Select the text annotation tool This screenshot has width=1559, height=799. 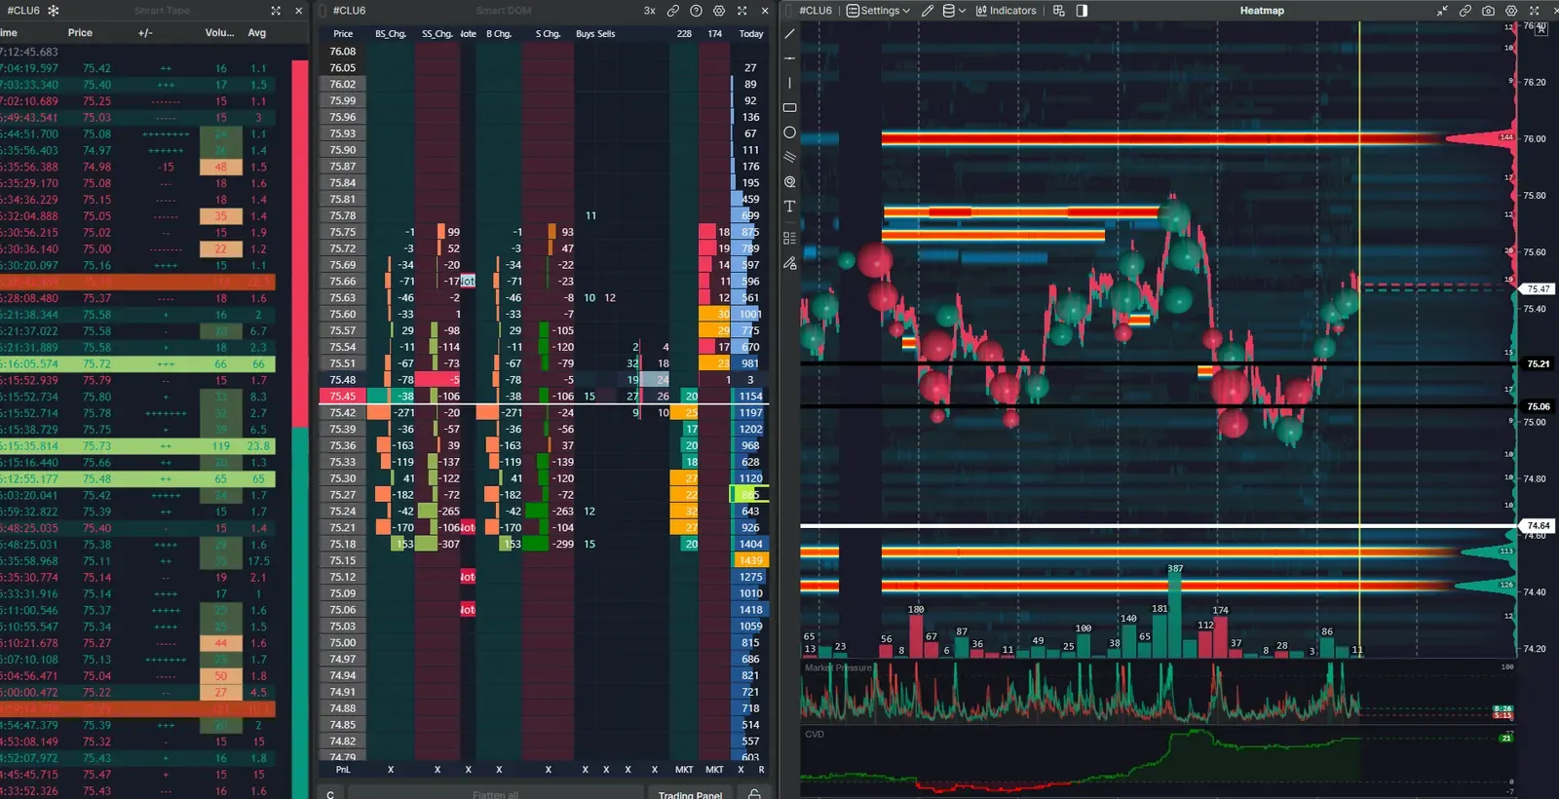(x=789, y=207)
